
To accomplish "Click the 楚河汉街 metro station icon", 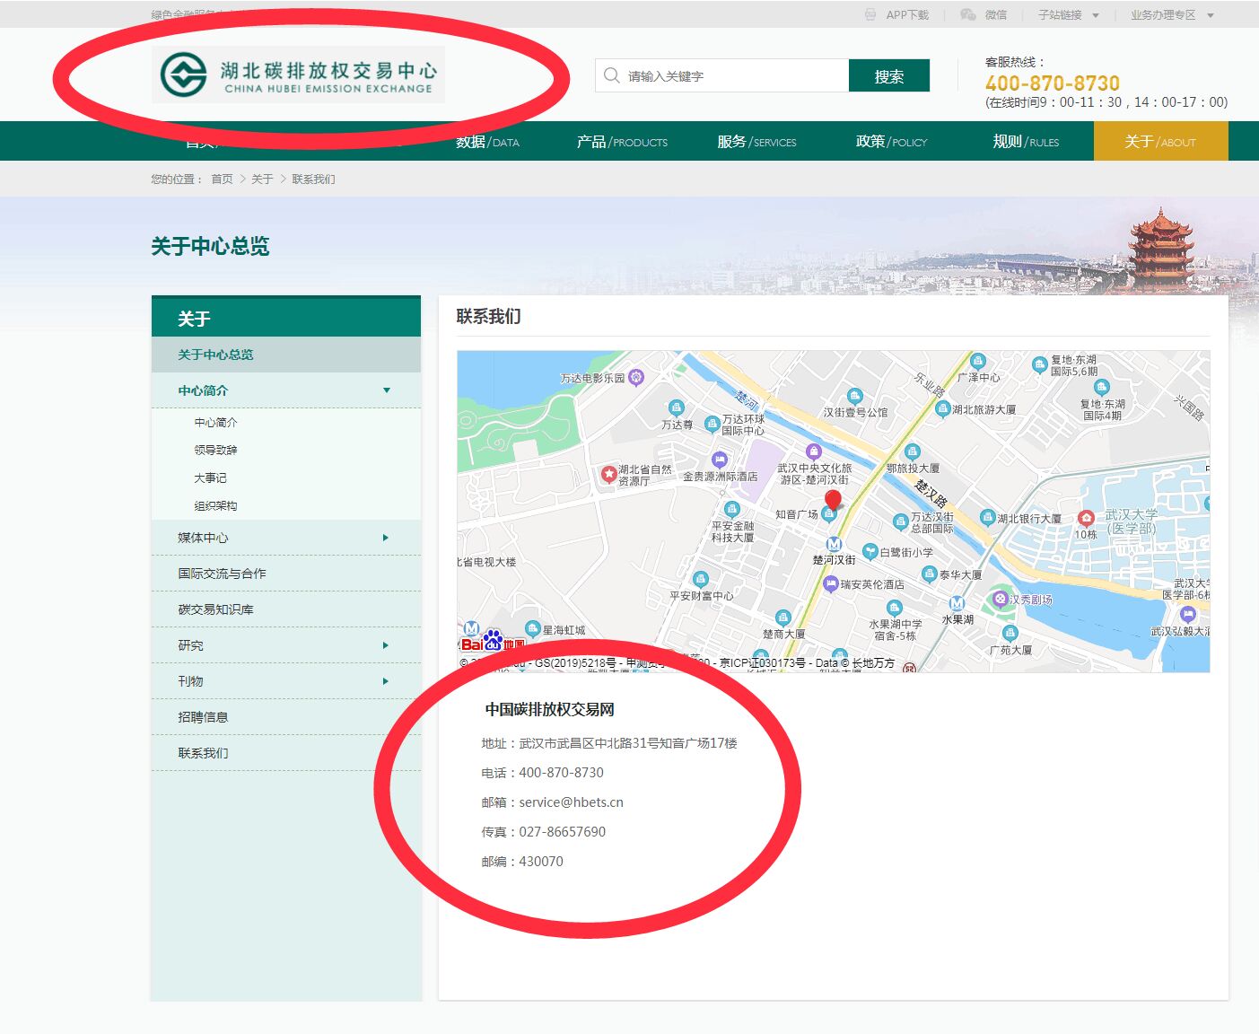I will (834, 544).
